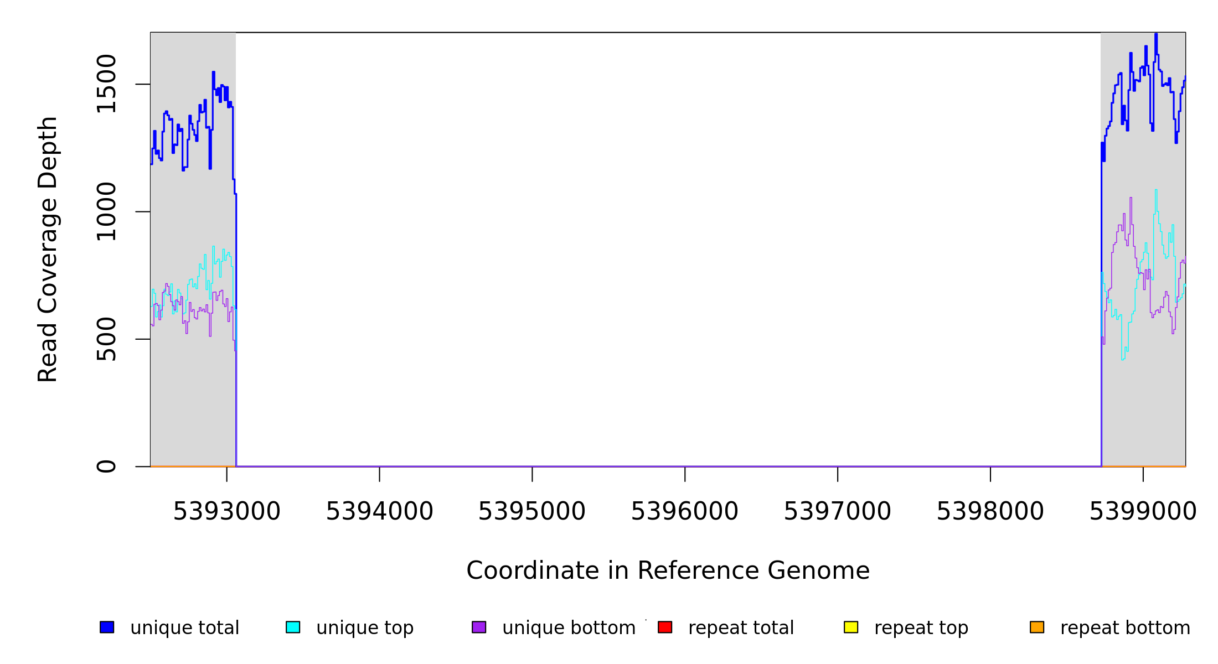Click the 'unique top' legend text
1218x664 pixels.
[x=365, y=628]
